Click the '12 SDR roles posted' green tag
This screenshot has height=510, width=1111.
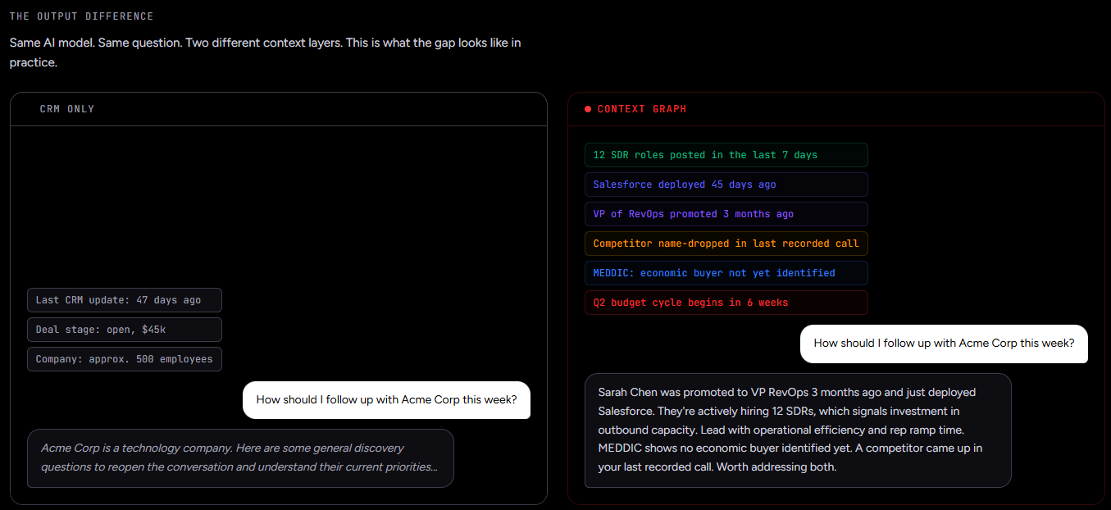click(726, 155)
